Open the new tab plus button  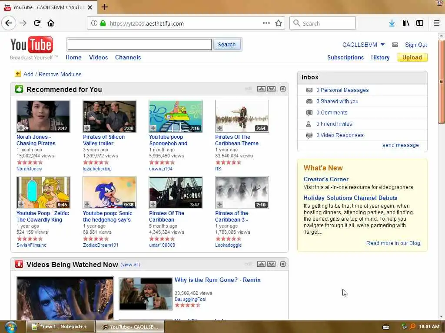click(x=104, y=7)
